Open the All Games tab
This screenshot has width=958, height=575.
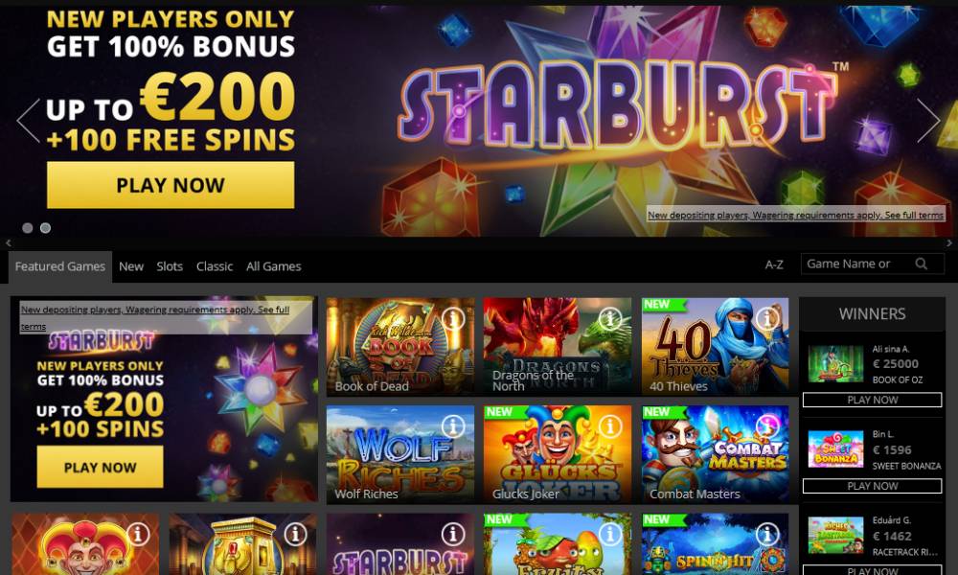click(274, 266)
